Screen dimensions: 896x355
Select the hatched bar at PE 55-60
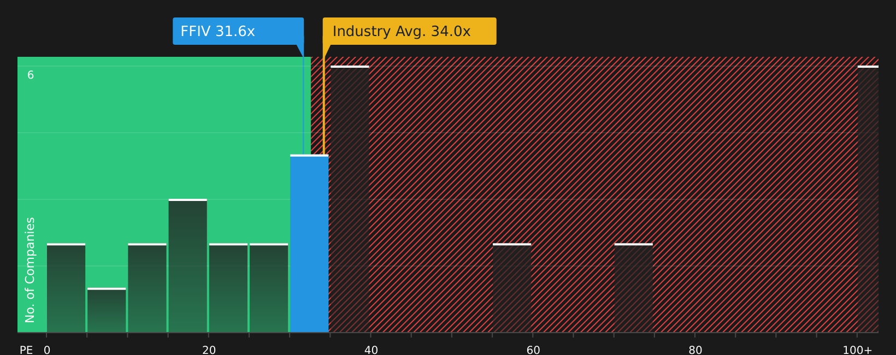tap(512, 288)
